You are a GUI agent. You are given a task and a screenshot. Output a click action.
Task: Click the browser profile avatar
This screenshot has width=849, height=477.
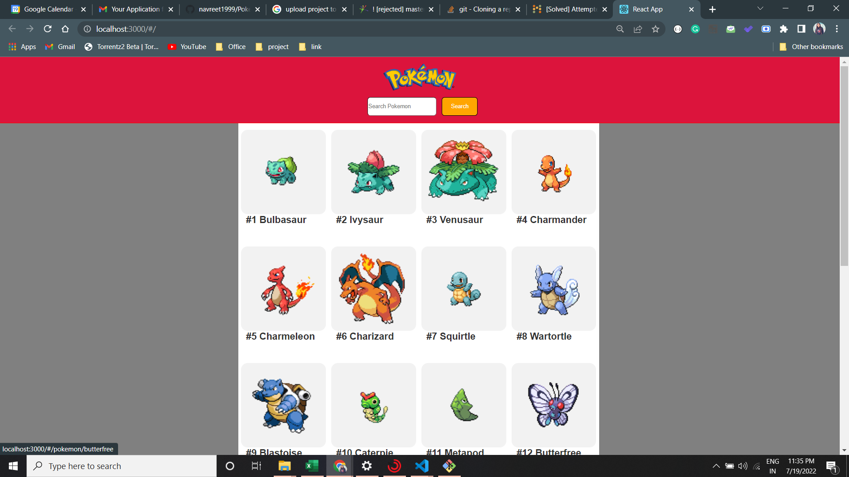coord(819,29)
